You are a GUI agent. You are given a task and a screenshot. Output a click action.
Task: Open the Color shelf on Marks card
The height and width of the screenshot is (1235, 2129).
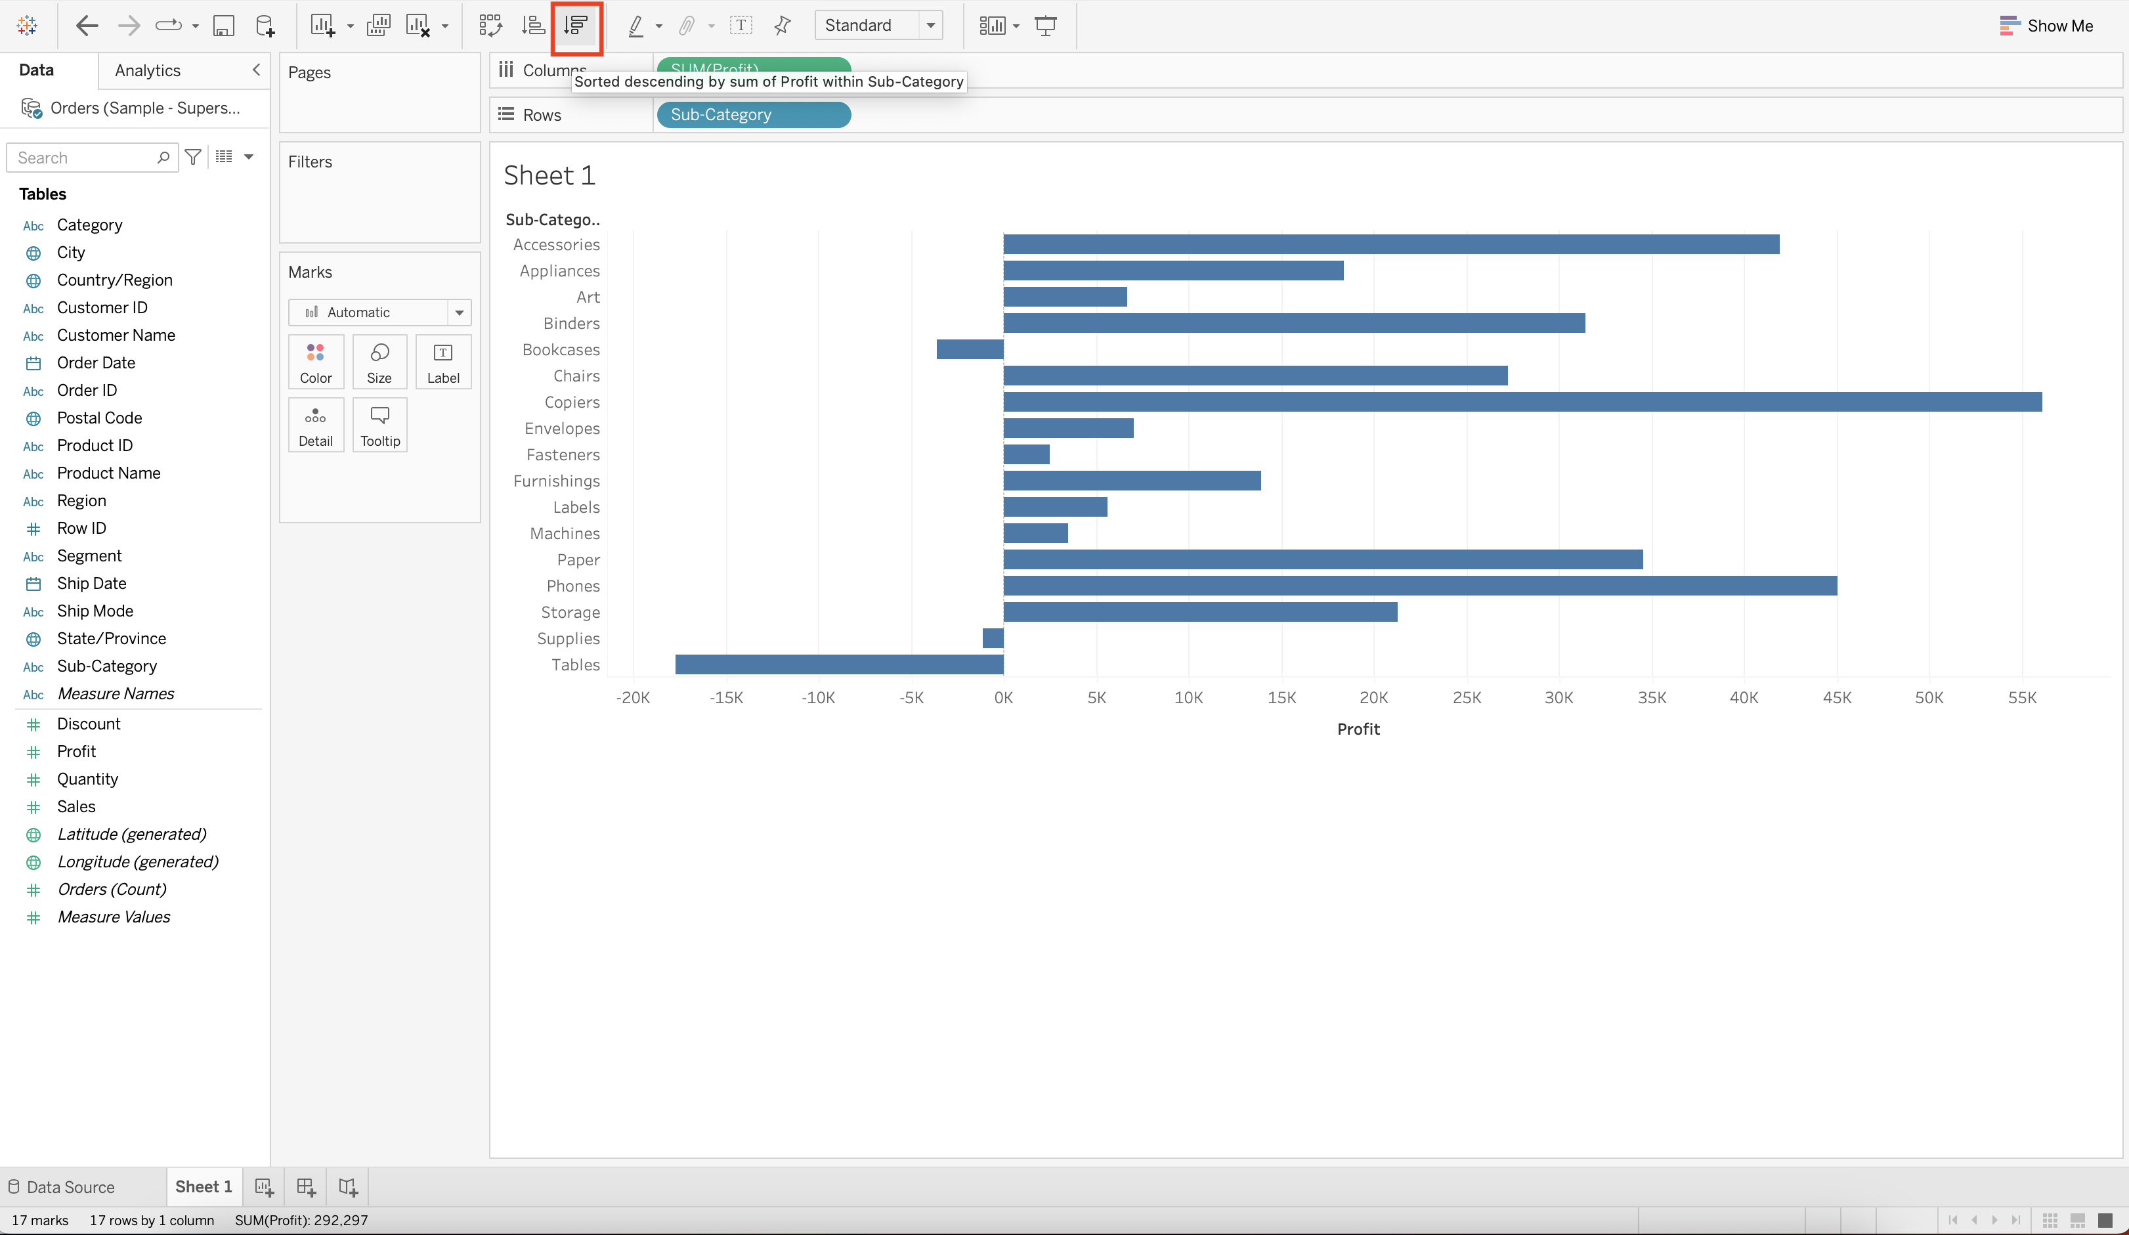click(x=315, y=362)
